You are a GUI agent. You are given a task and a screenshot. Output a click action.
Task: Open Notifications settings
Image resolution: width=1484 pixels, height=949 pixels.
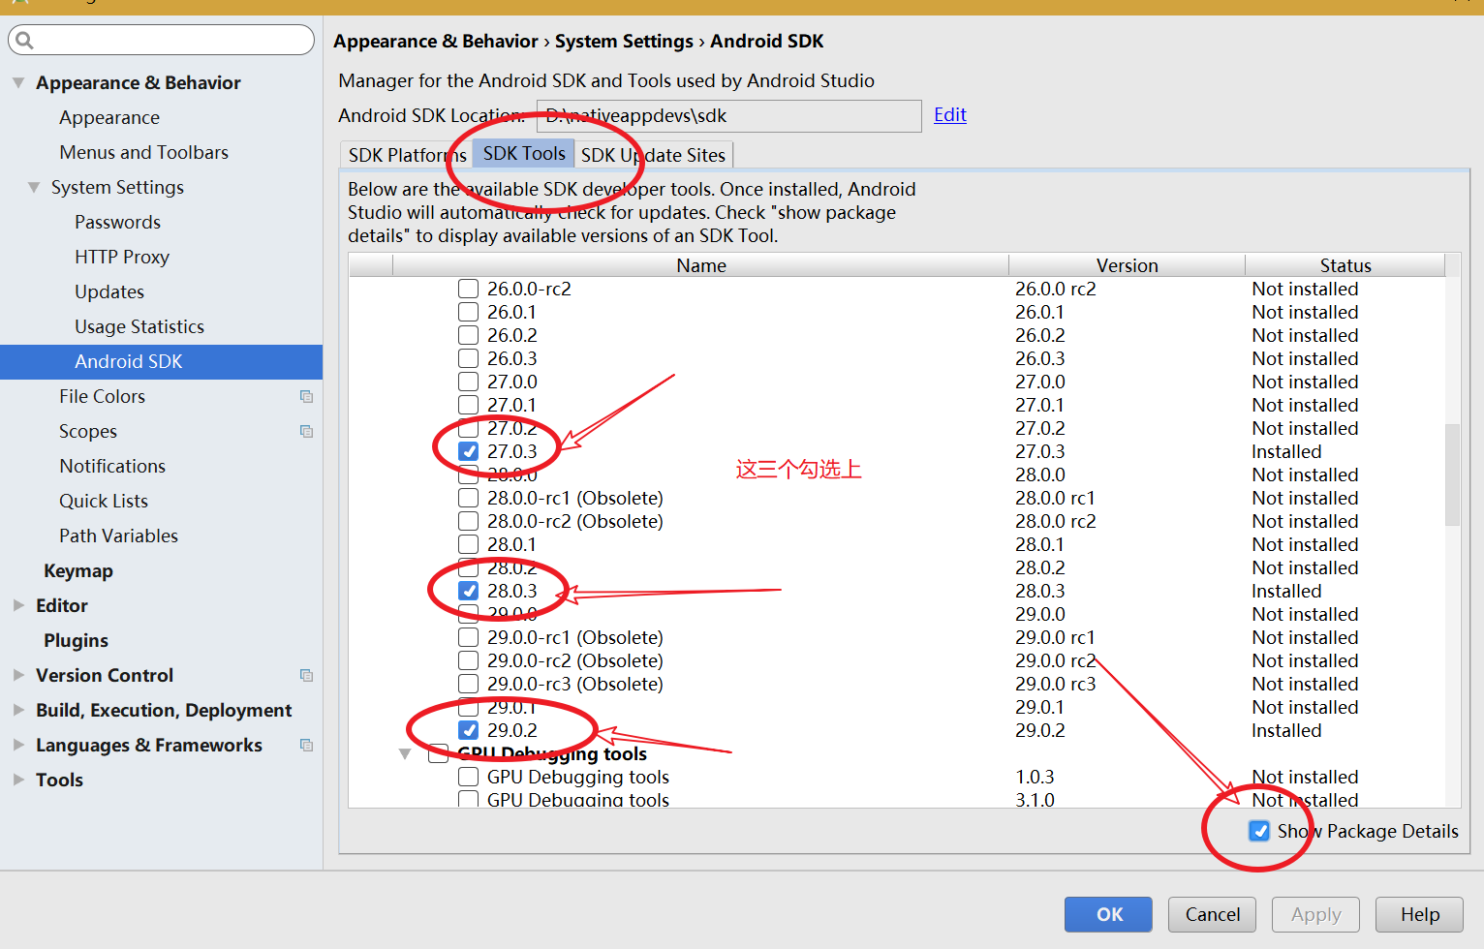tap(112, 466)
